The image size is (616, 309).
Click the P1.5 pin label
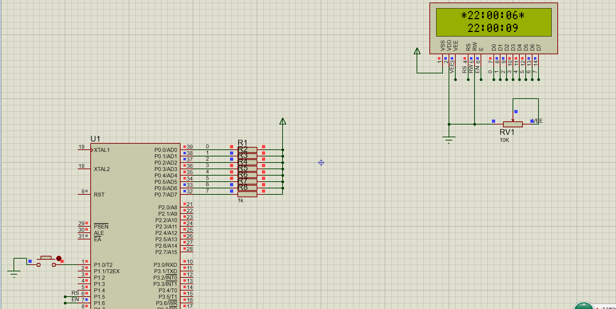[x=99, y=297]
